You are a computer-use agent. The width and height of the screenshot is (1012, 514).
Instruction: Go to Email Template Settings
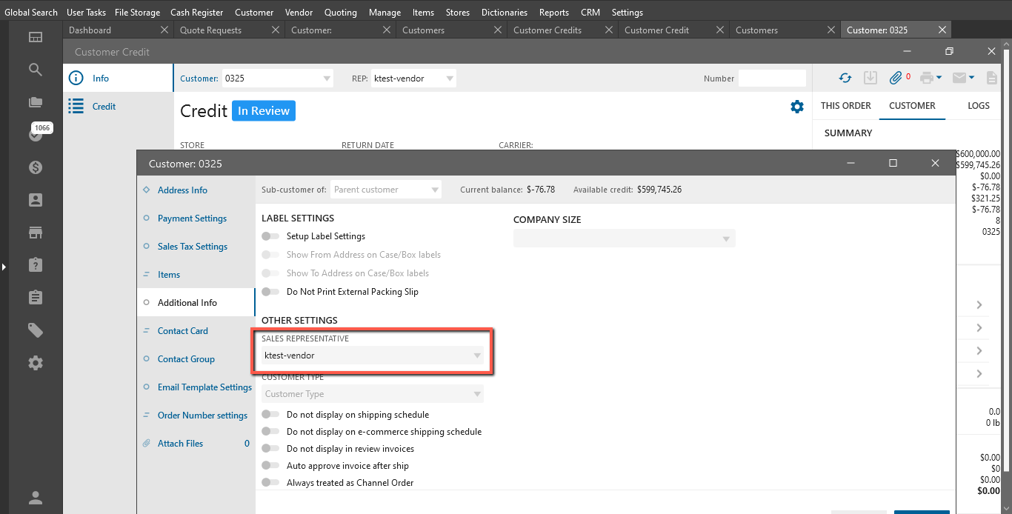(204, 387)
